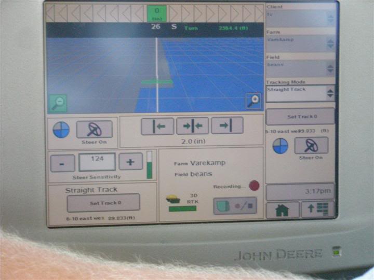
Task: Decrease steer sensitivity with minus button
Action: coord(63,163)
